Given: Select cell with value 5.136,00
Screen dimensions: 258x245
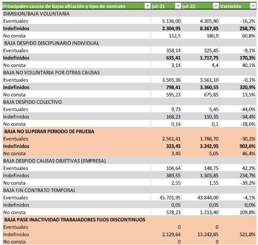Looking at the screenshot, I should tap(166, 21).
